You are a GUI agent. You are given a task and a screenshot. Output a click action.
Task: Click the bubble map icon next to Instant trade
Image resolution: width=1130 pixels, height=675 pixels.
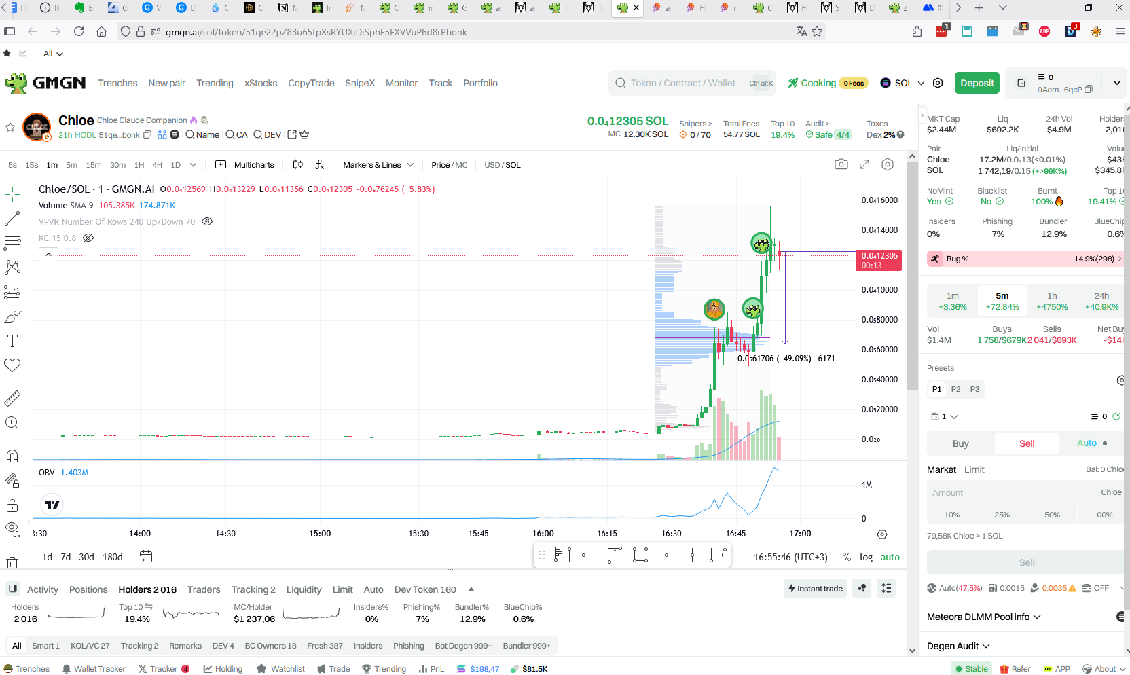click(x=862, y=588)
